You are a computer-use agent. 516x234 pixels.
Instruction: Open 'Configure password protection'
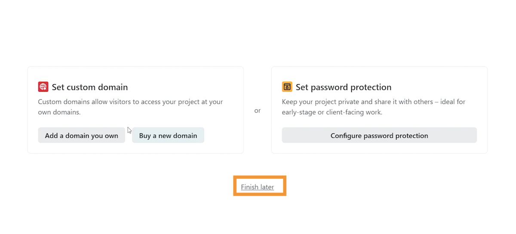(379, 135)
